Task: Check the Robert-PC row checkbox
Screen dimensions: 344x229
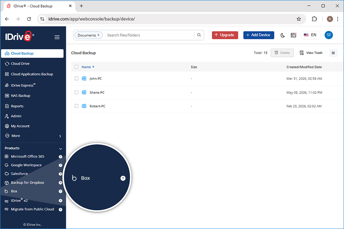Action: click(x=76, y=106)
